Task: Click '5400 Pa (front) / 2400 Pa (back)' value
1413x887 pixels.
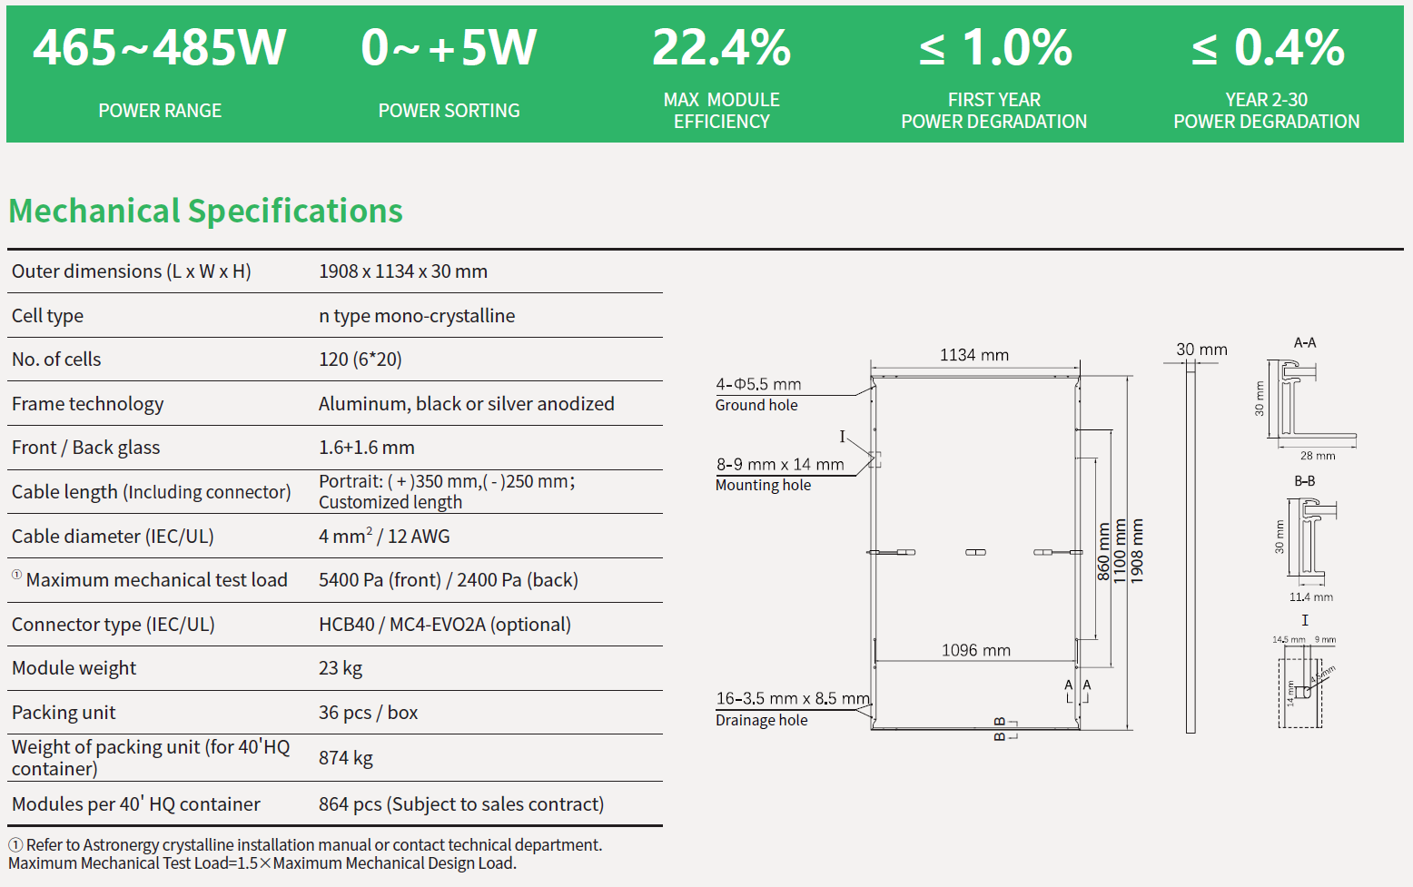Action: tap(449, 580)
